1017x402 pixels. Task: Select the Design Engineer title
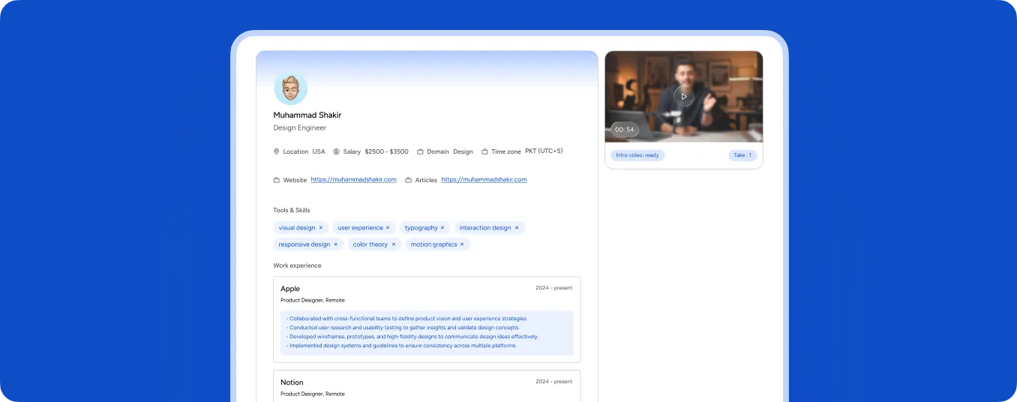pyautogui.click(x=300, y=128)
